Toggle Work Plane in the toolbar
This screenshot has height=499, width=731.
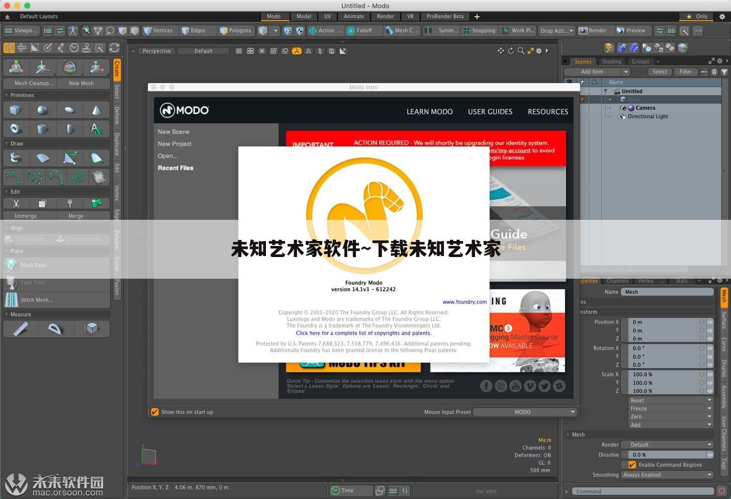point(518,31)
